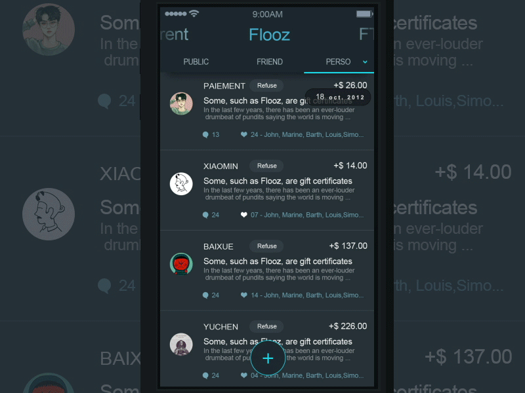Click comment bubble icon in BAIXUE post
The height and width of the screenshot is (393, 525).
205,295
